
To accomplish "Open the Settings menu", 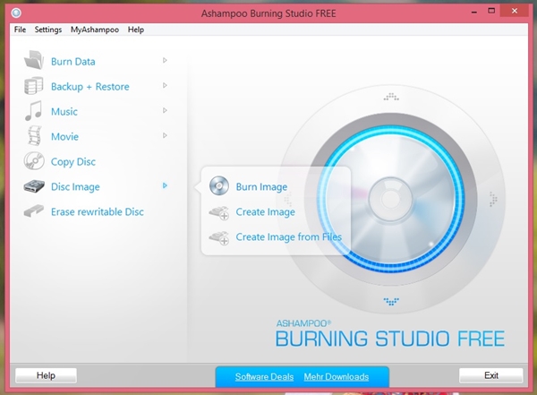I will pos(48,30).
